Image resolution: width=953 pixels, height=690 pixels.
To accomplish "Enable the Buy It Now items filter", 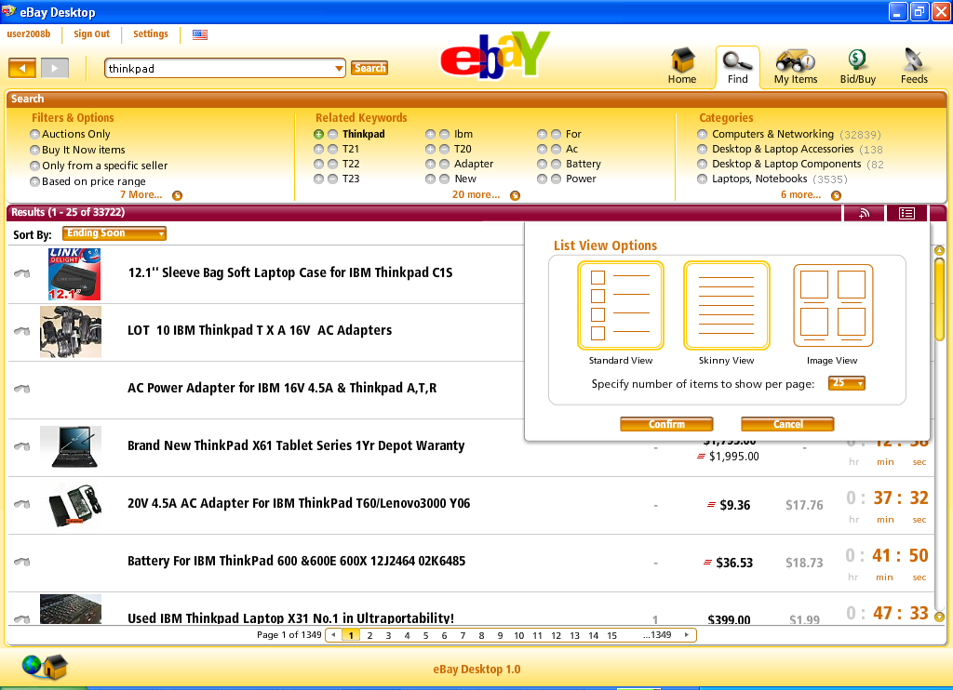I will (x=34, y=150).
